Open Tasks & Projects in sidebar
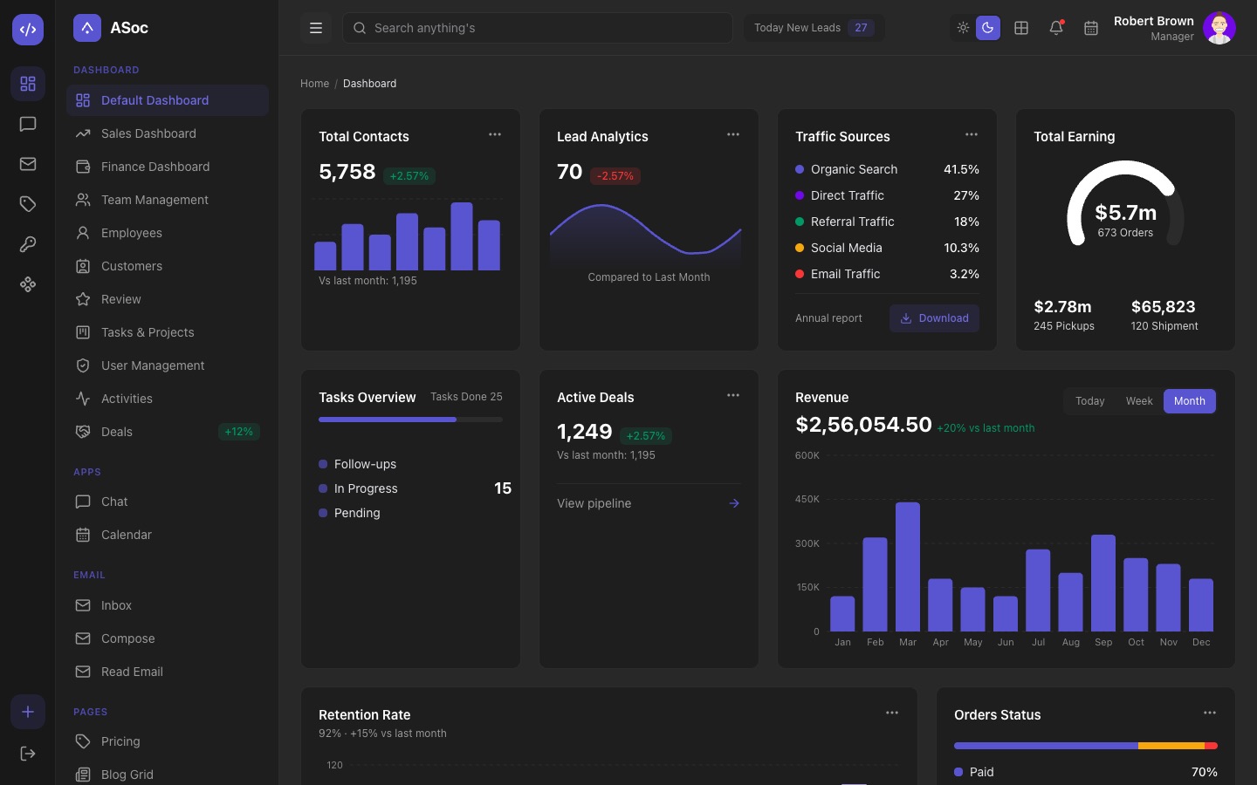The width and height of the screenshot is (1257, 785). click(x=168, y=332)
